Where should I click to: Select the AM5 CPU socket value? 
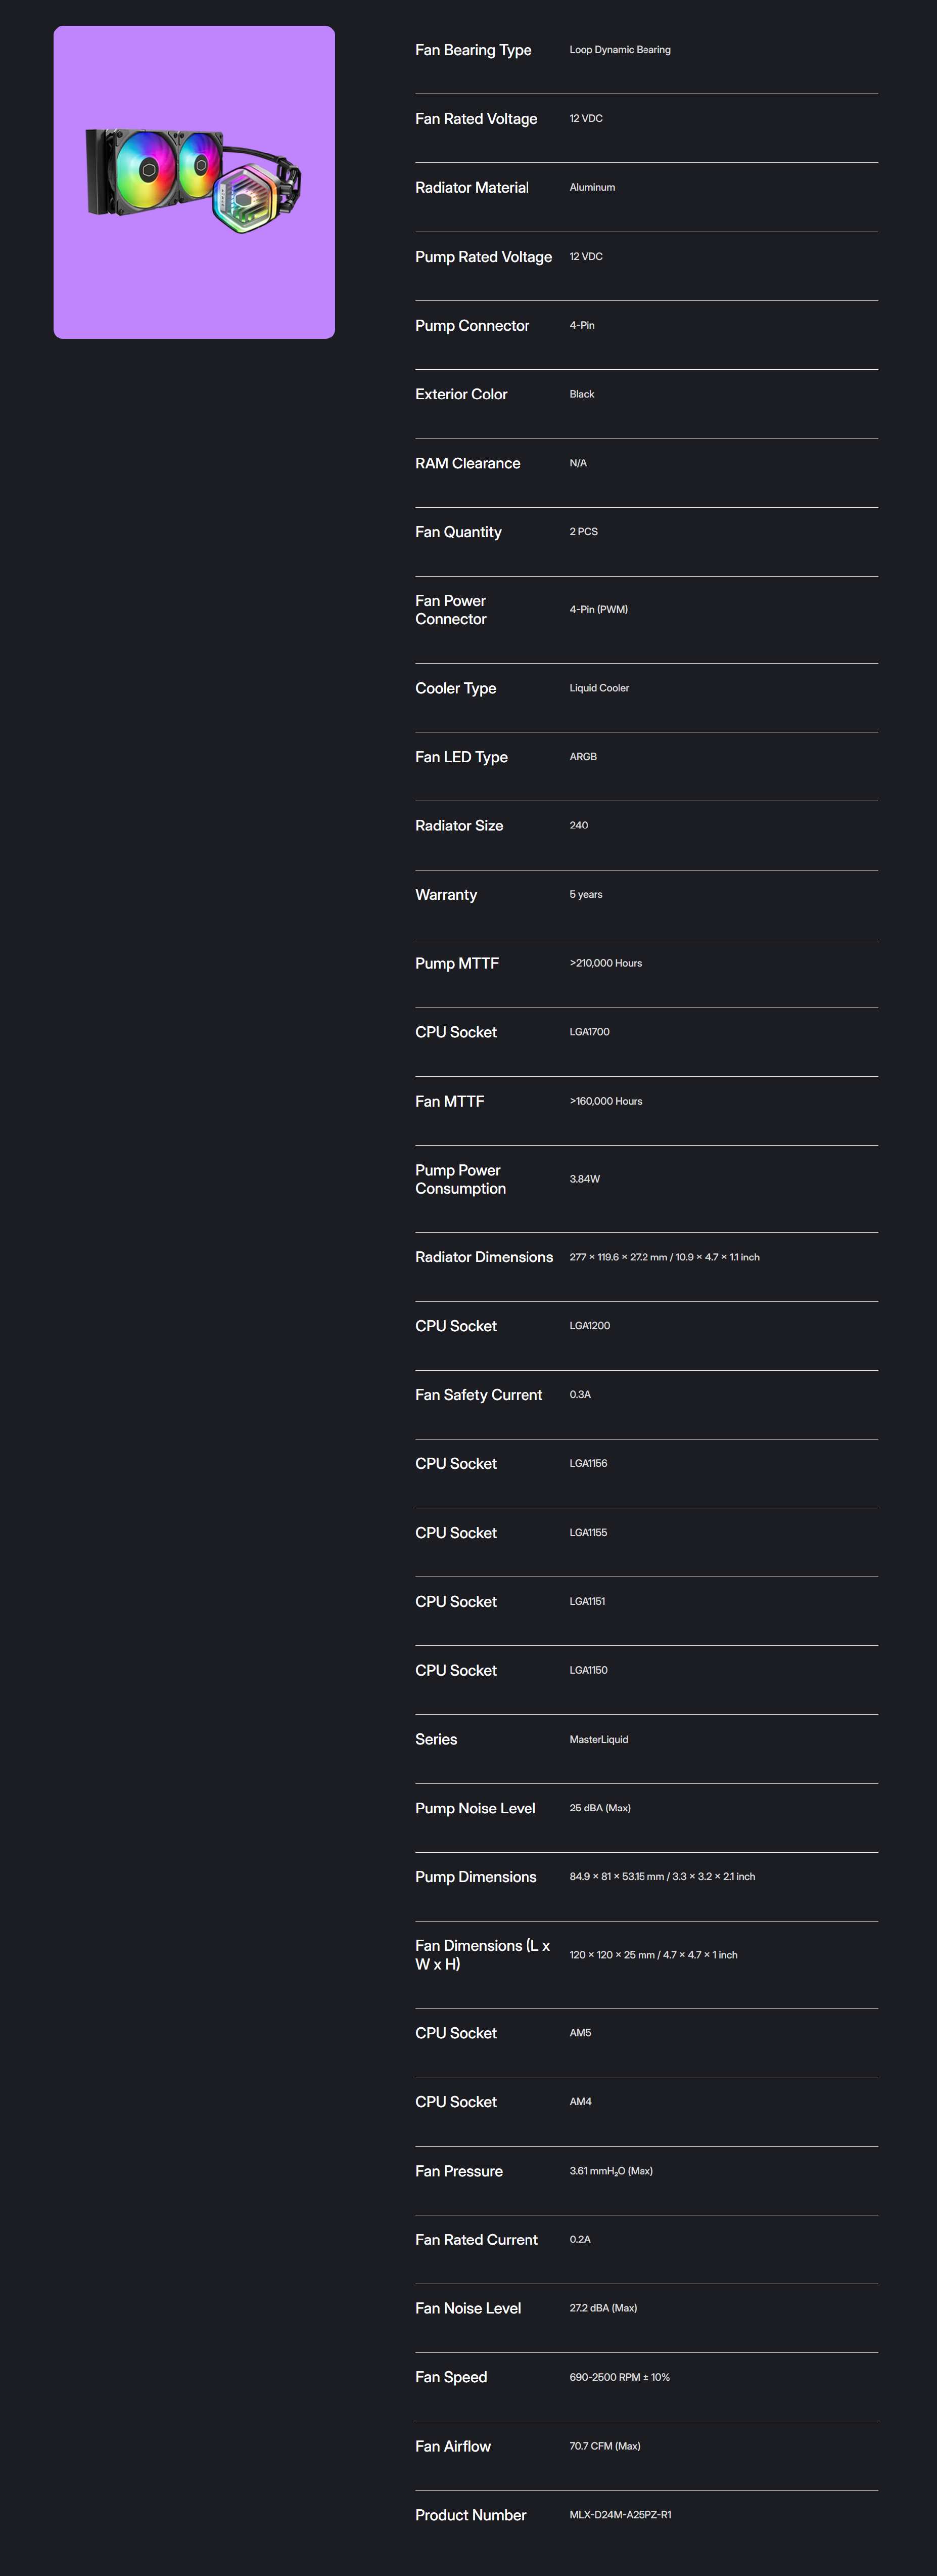coord(580,2033)
